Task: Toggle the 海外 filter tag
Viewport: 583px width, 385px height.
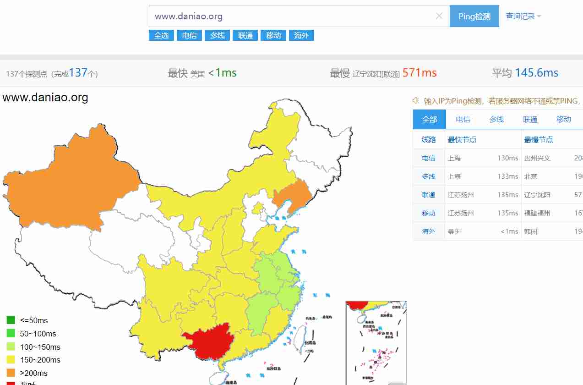Action: point(301,35)
